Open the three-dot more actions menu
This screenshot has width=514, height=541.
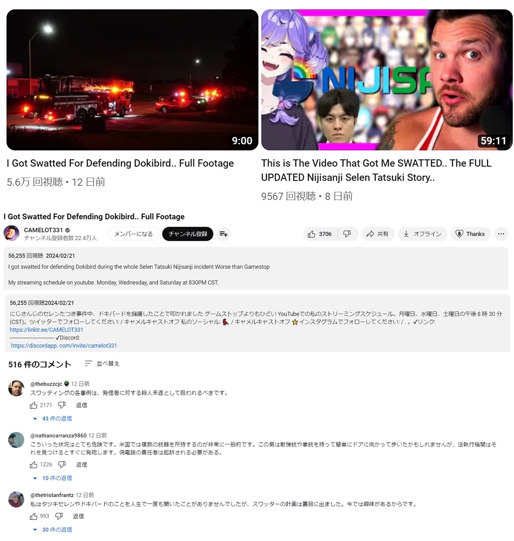501,234
